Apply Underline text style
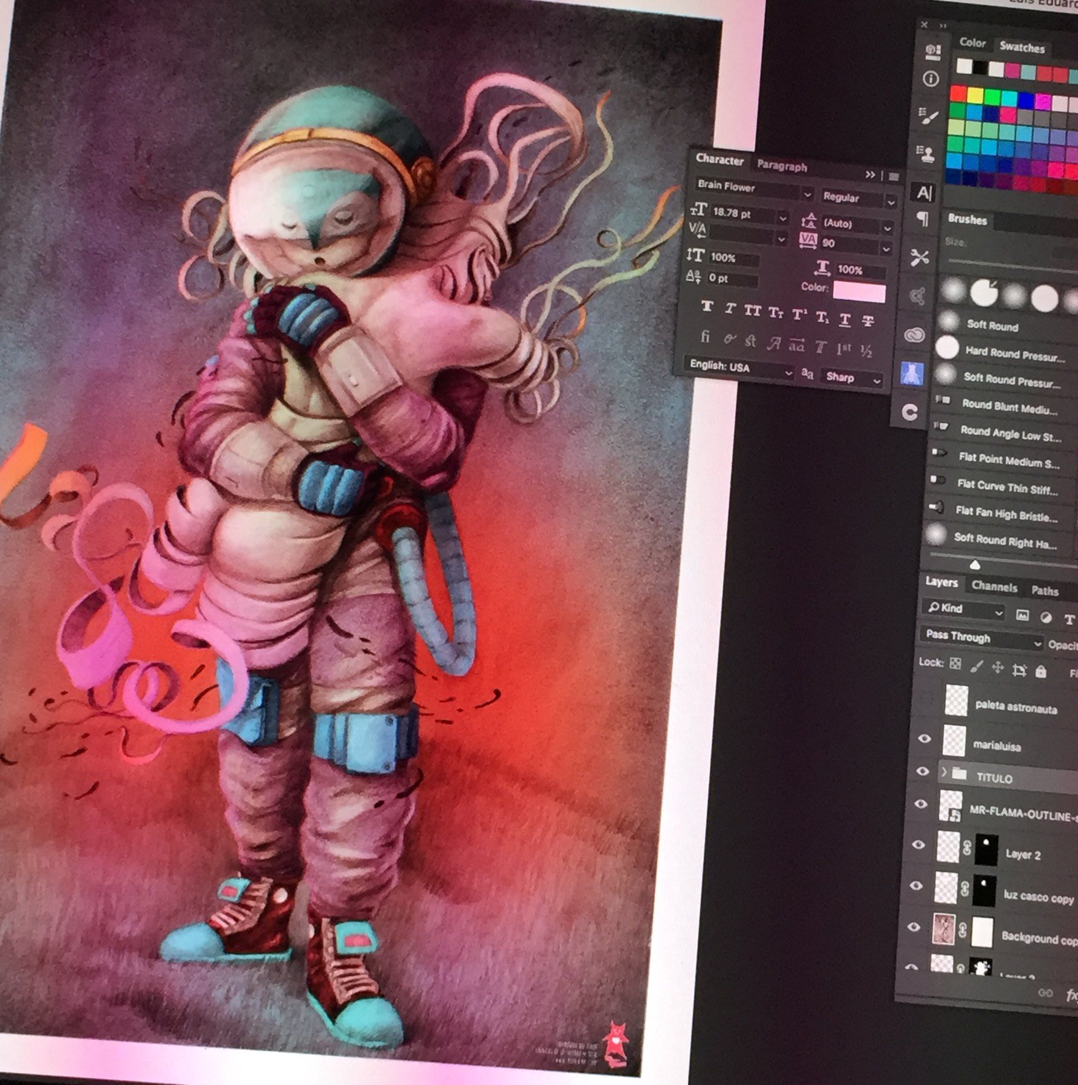The width and height of the screenshot is (1078, 1085). (x=845, y=320)
